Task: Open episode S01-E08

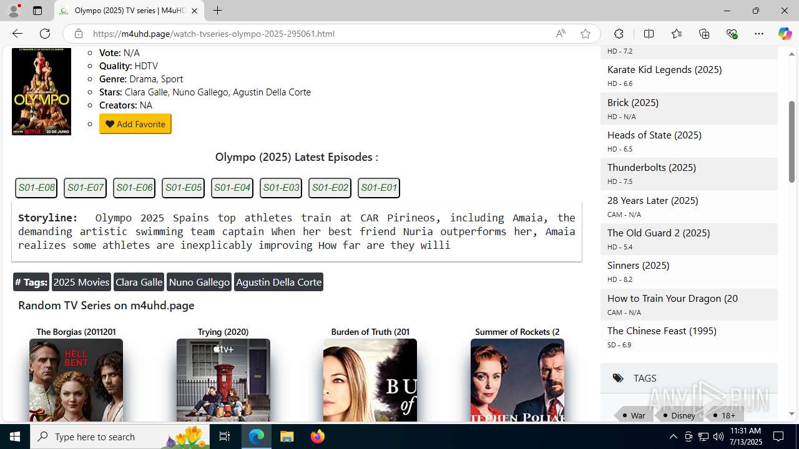Action: click(37, 188)
